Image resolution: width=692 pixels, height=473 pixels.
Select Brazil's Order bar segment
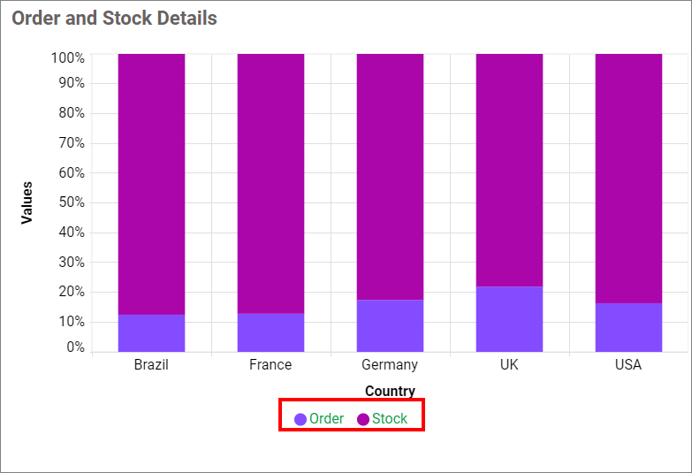[151, 333]
